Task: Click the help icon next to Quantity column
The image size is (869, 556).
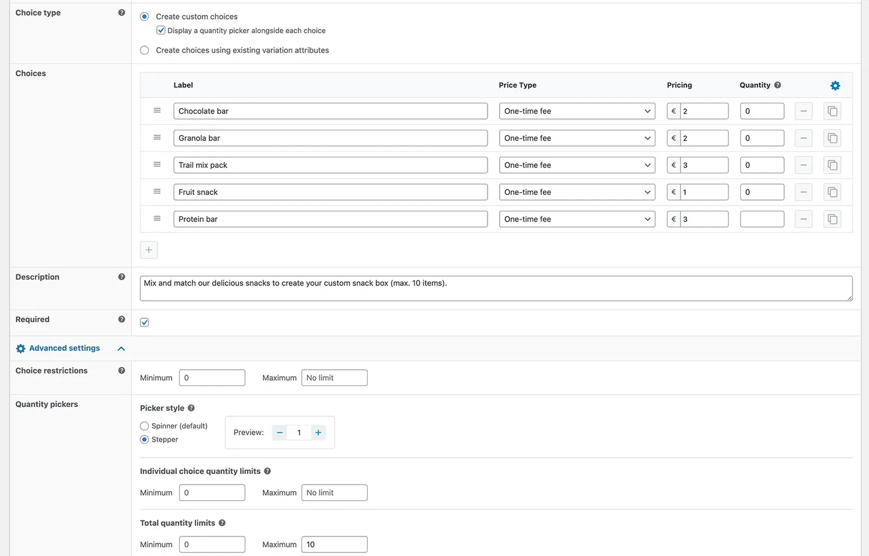Action: tap(777, 85)
